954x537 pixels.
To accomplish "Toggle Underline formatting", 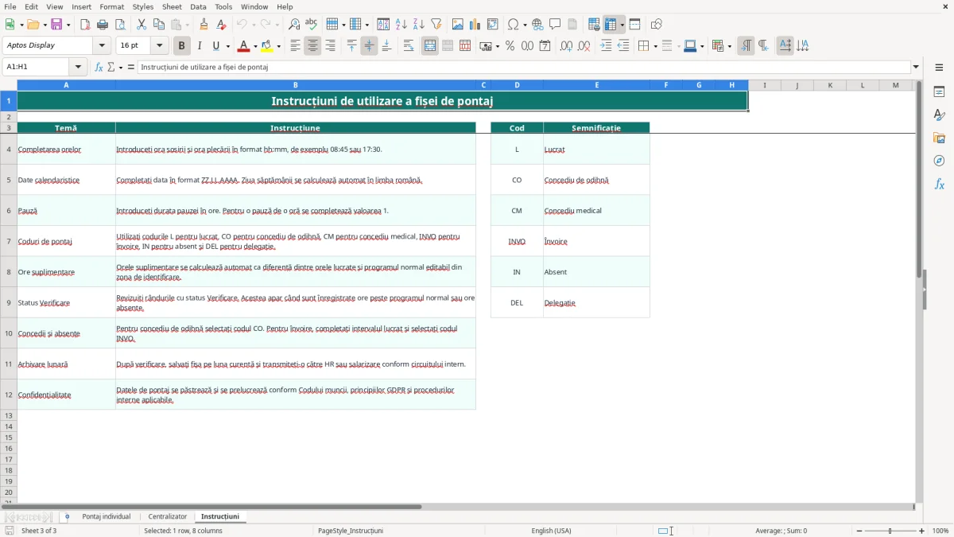I will click(216, 46).
